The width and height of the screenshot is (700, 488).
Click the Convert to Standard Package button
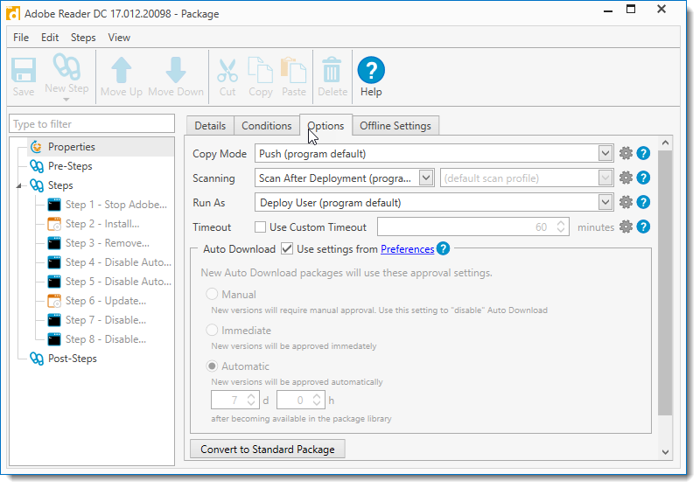pyautogui.click(x=268, y=450)
